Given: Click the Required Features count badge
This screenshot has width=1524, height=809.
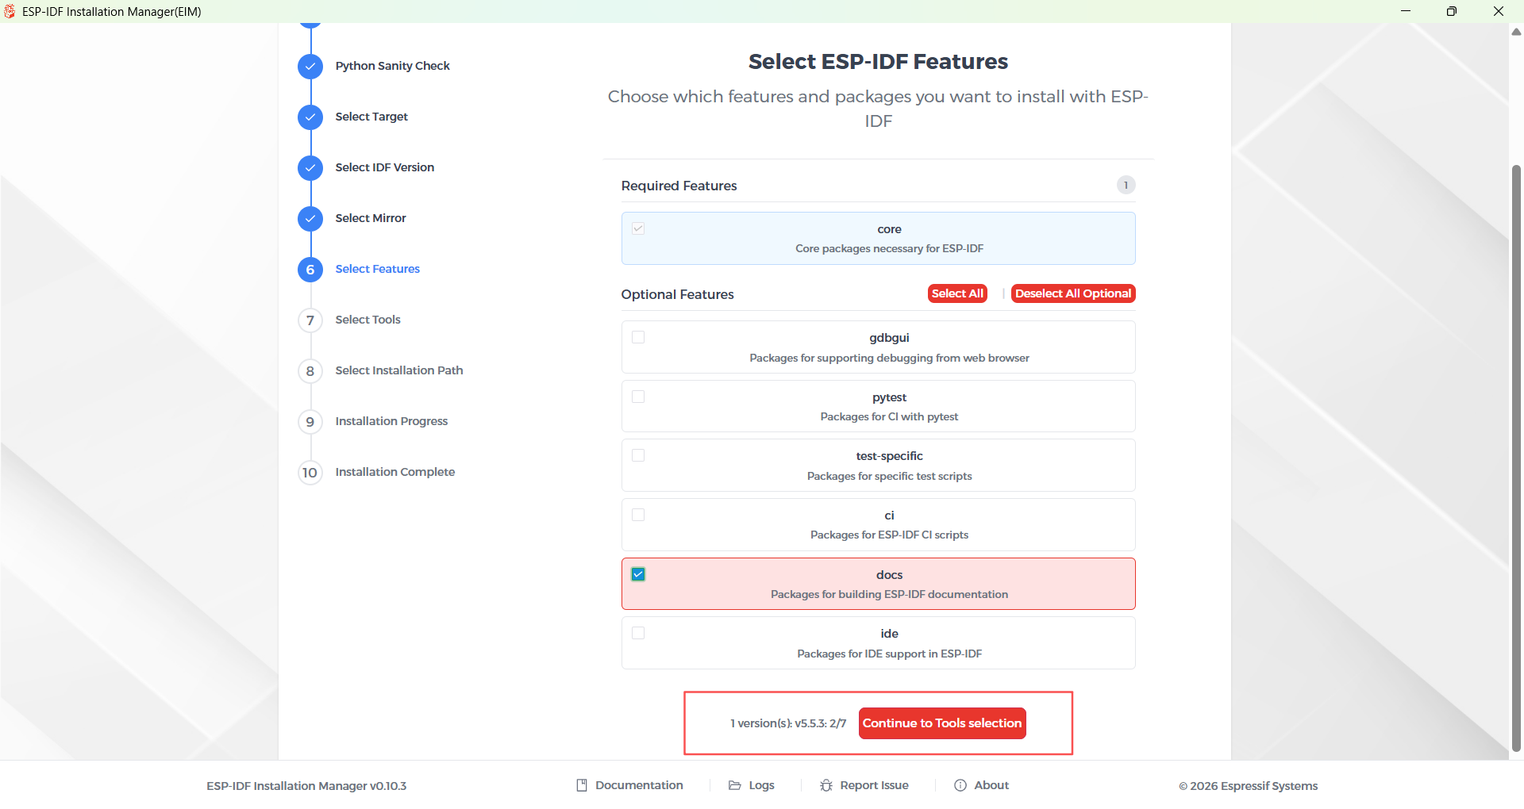Looking at the screenshot, I should point(1126,185).
